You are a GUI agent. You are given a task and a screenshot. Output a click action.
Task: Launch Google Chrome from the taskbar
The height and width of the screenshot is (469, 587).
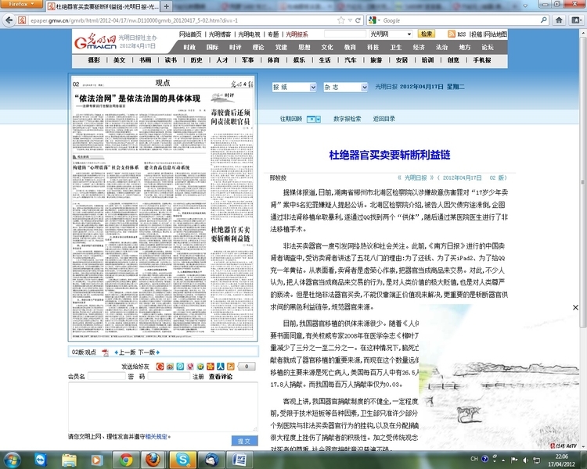125,458
